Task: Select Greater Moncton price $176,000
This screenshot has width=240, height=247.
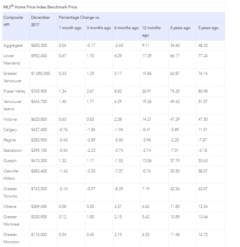Action: pos(39,235)
